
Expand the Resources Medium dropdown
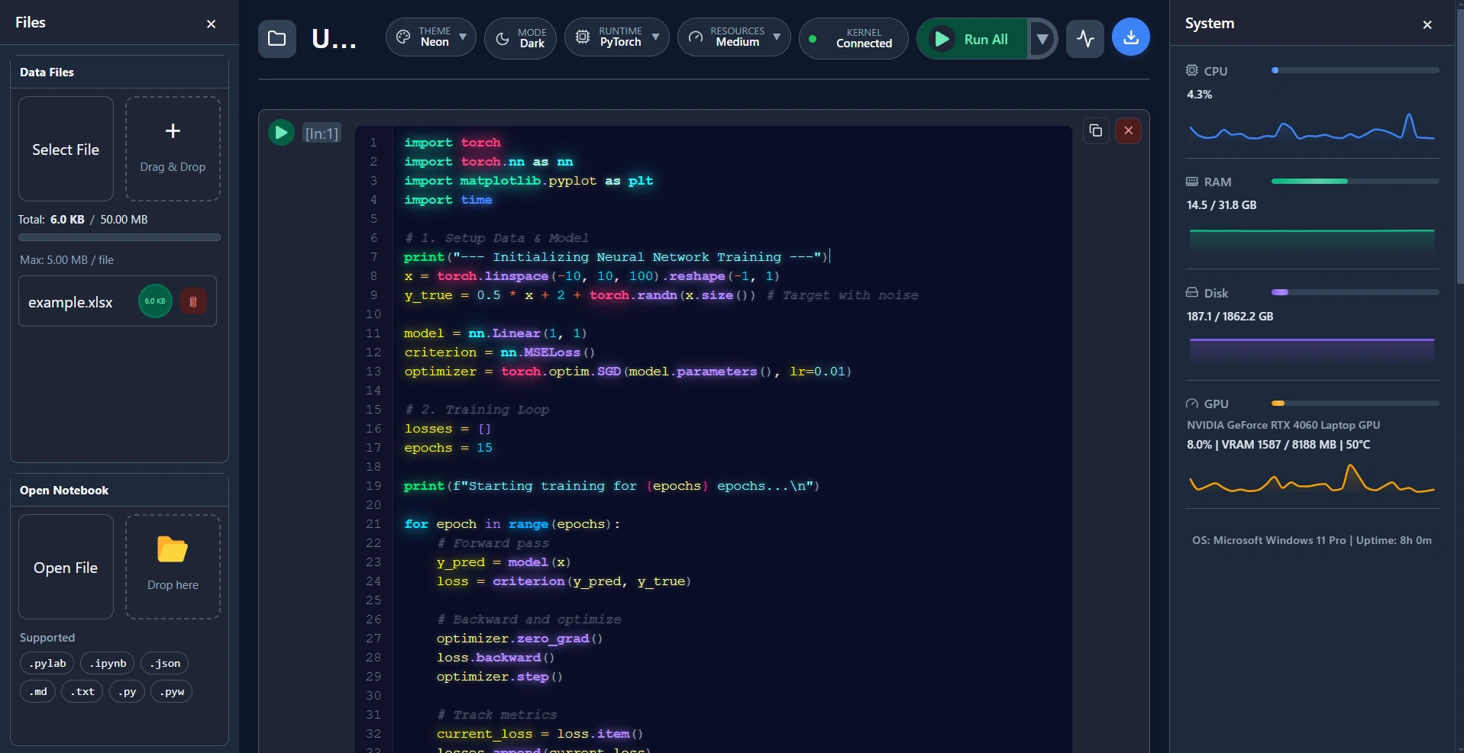pyautogui.click(x=734, y=37)
